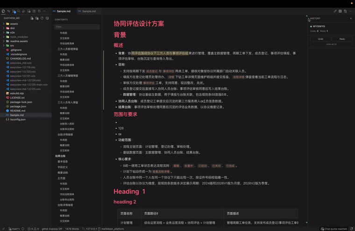Click the Heading 1 heading in document
Image resolution: width=355 pixels, height=231 pixels.
tap(129, 192)
